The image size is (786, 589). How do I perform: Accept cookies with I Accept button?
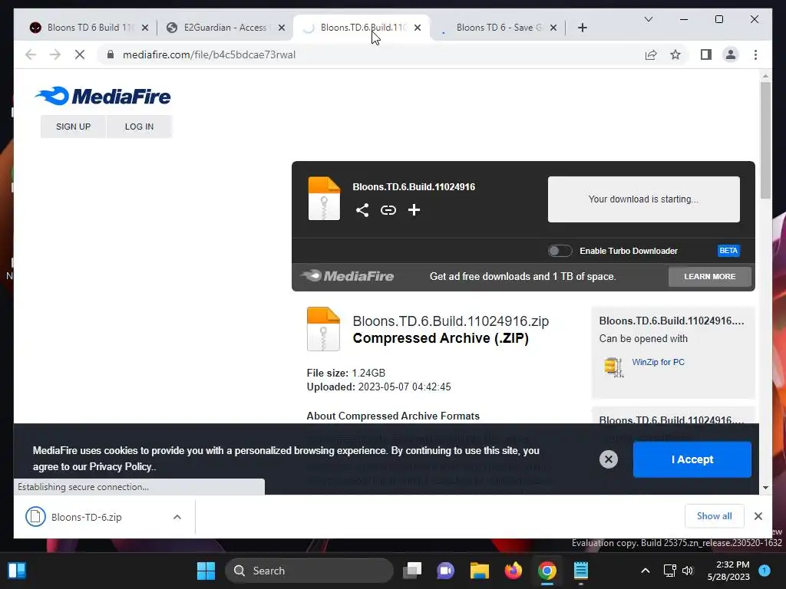tap(692, 459)
